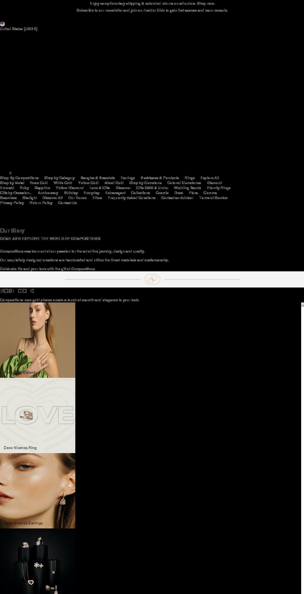This screenshot has height=594, width=304.
Task: Click the newsletter Insider Club announcement
Action: tap(152, 10)
